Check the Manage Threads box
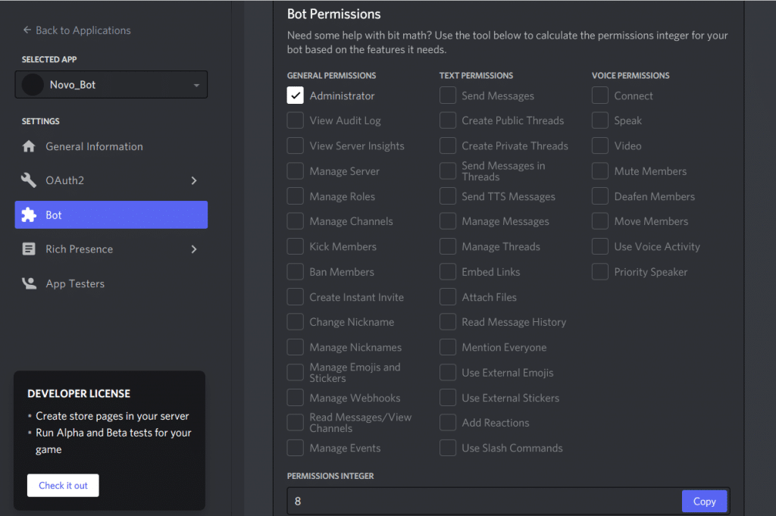 coord(448,246)
